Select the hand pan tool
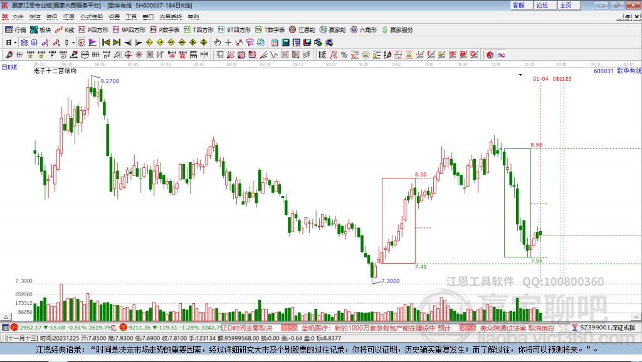Screen dimensions: 642x362 pos(217,43)
